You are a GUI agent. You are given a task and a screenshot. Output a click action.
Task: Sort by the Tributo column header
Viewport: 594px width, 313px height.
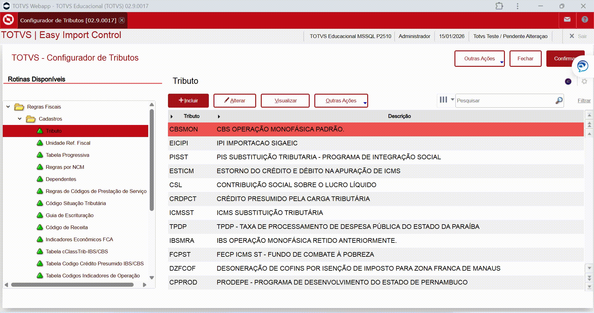(x=192, y=116)
